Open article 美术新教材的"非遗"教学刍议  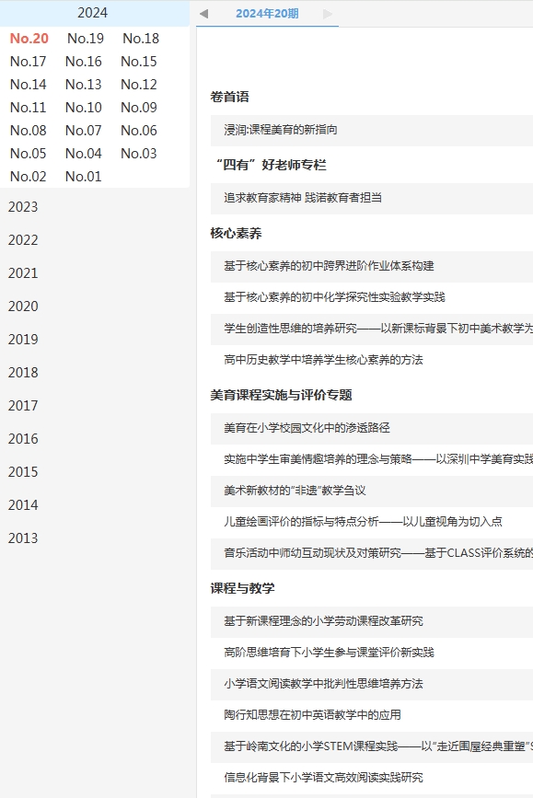point(295,491)
